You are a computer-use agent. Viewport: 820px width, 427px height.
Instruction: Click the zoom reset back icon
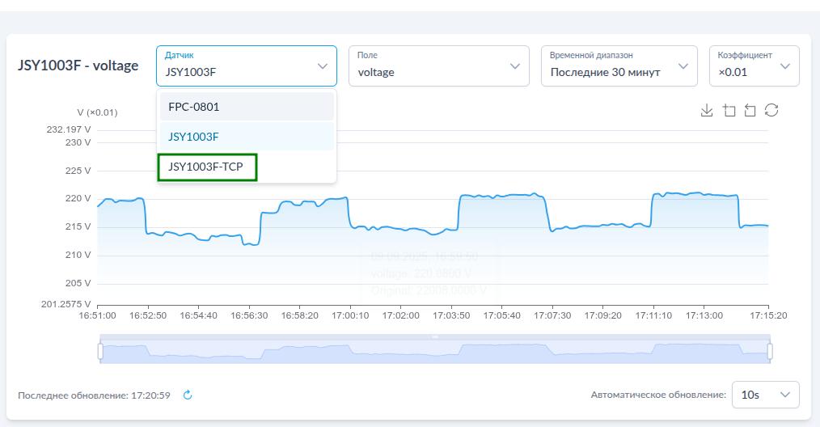[x=750, y=111]
